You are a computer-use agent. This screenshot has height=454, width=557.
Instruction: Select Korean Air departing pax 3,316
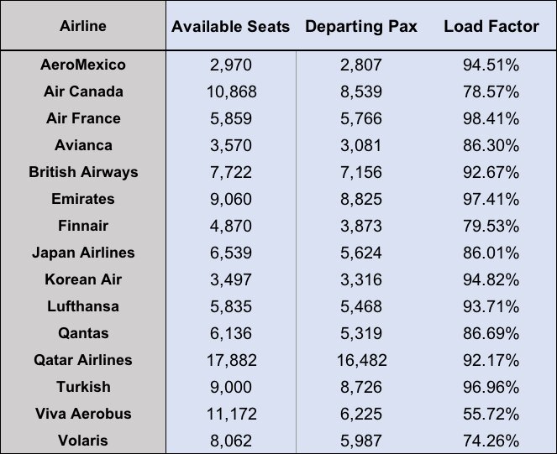click(361, 279)
